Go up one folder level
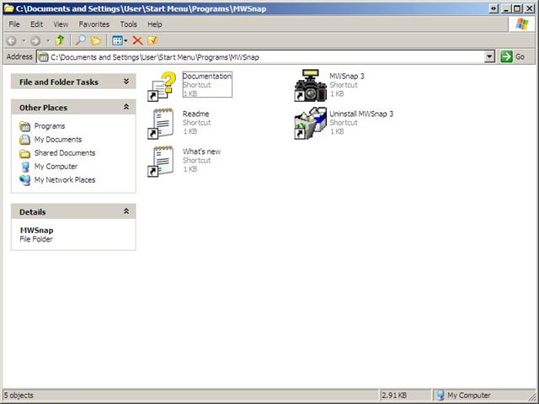Image resolution: width=539 pixels, height=404 pixels. (x=60, y=40)
